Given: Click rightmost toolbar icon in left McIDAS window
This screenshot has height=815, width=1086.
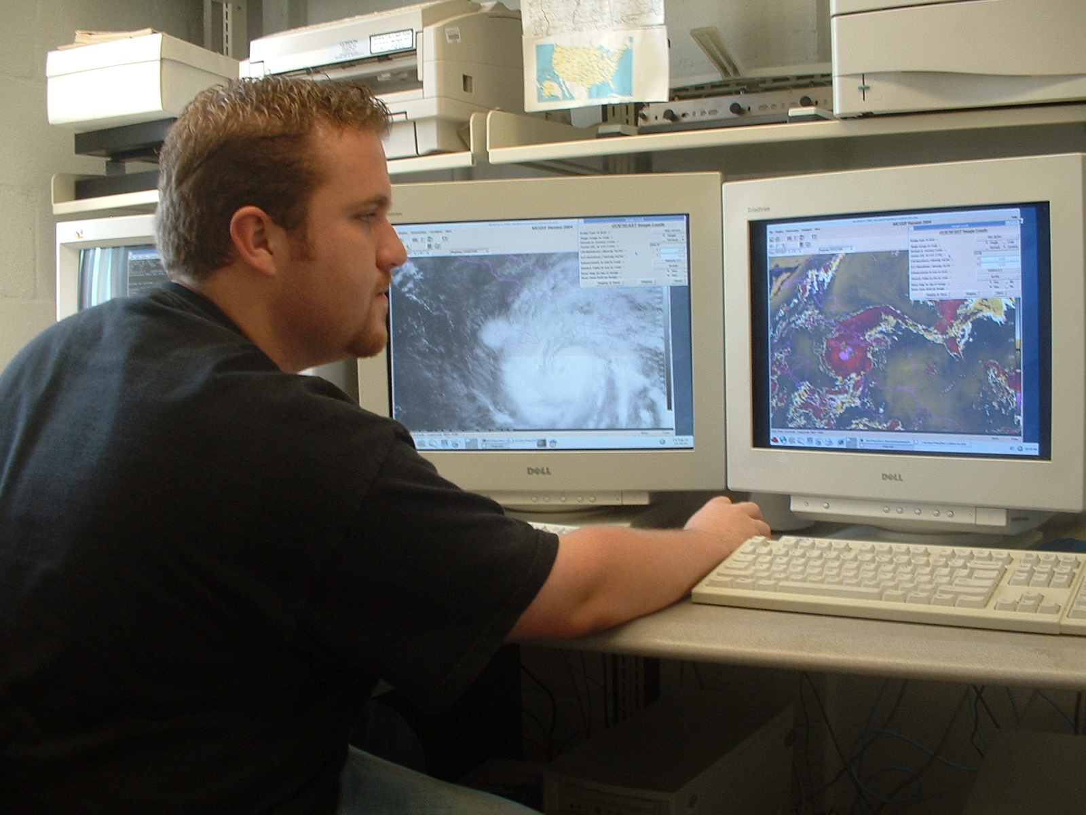Looking at the screenshot, I should [445, 240].
